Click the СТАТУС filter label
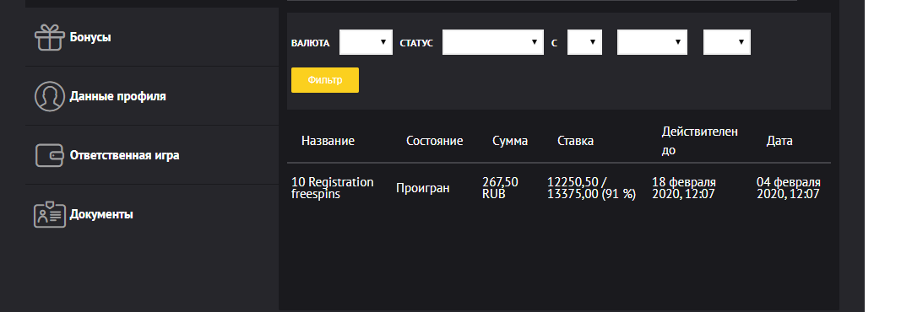 [416, 43]
